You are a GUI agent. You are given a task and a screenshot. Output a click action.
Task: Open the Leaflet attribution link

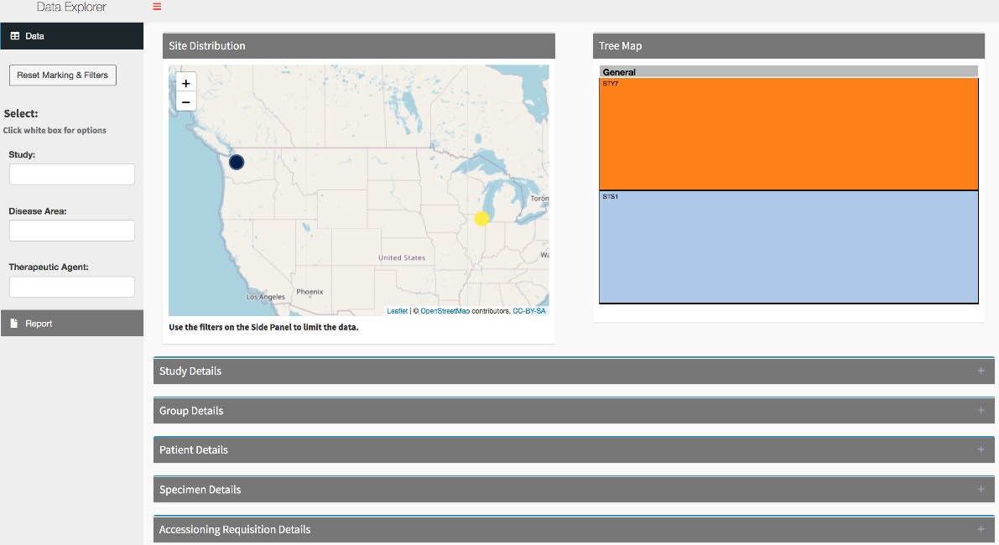(397, 311)
